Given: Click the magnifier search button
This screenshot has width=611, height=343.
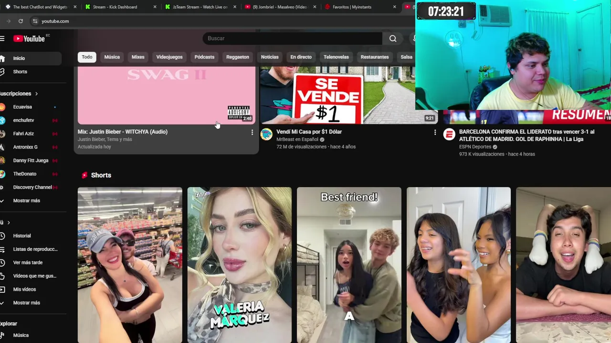Looking at the screenshot, I should pos(393,39).
